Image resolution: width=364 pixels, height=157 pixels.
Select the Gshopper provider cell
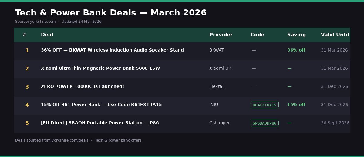(x=220, y=123)
